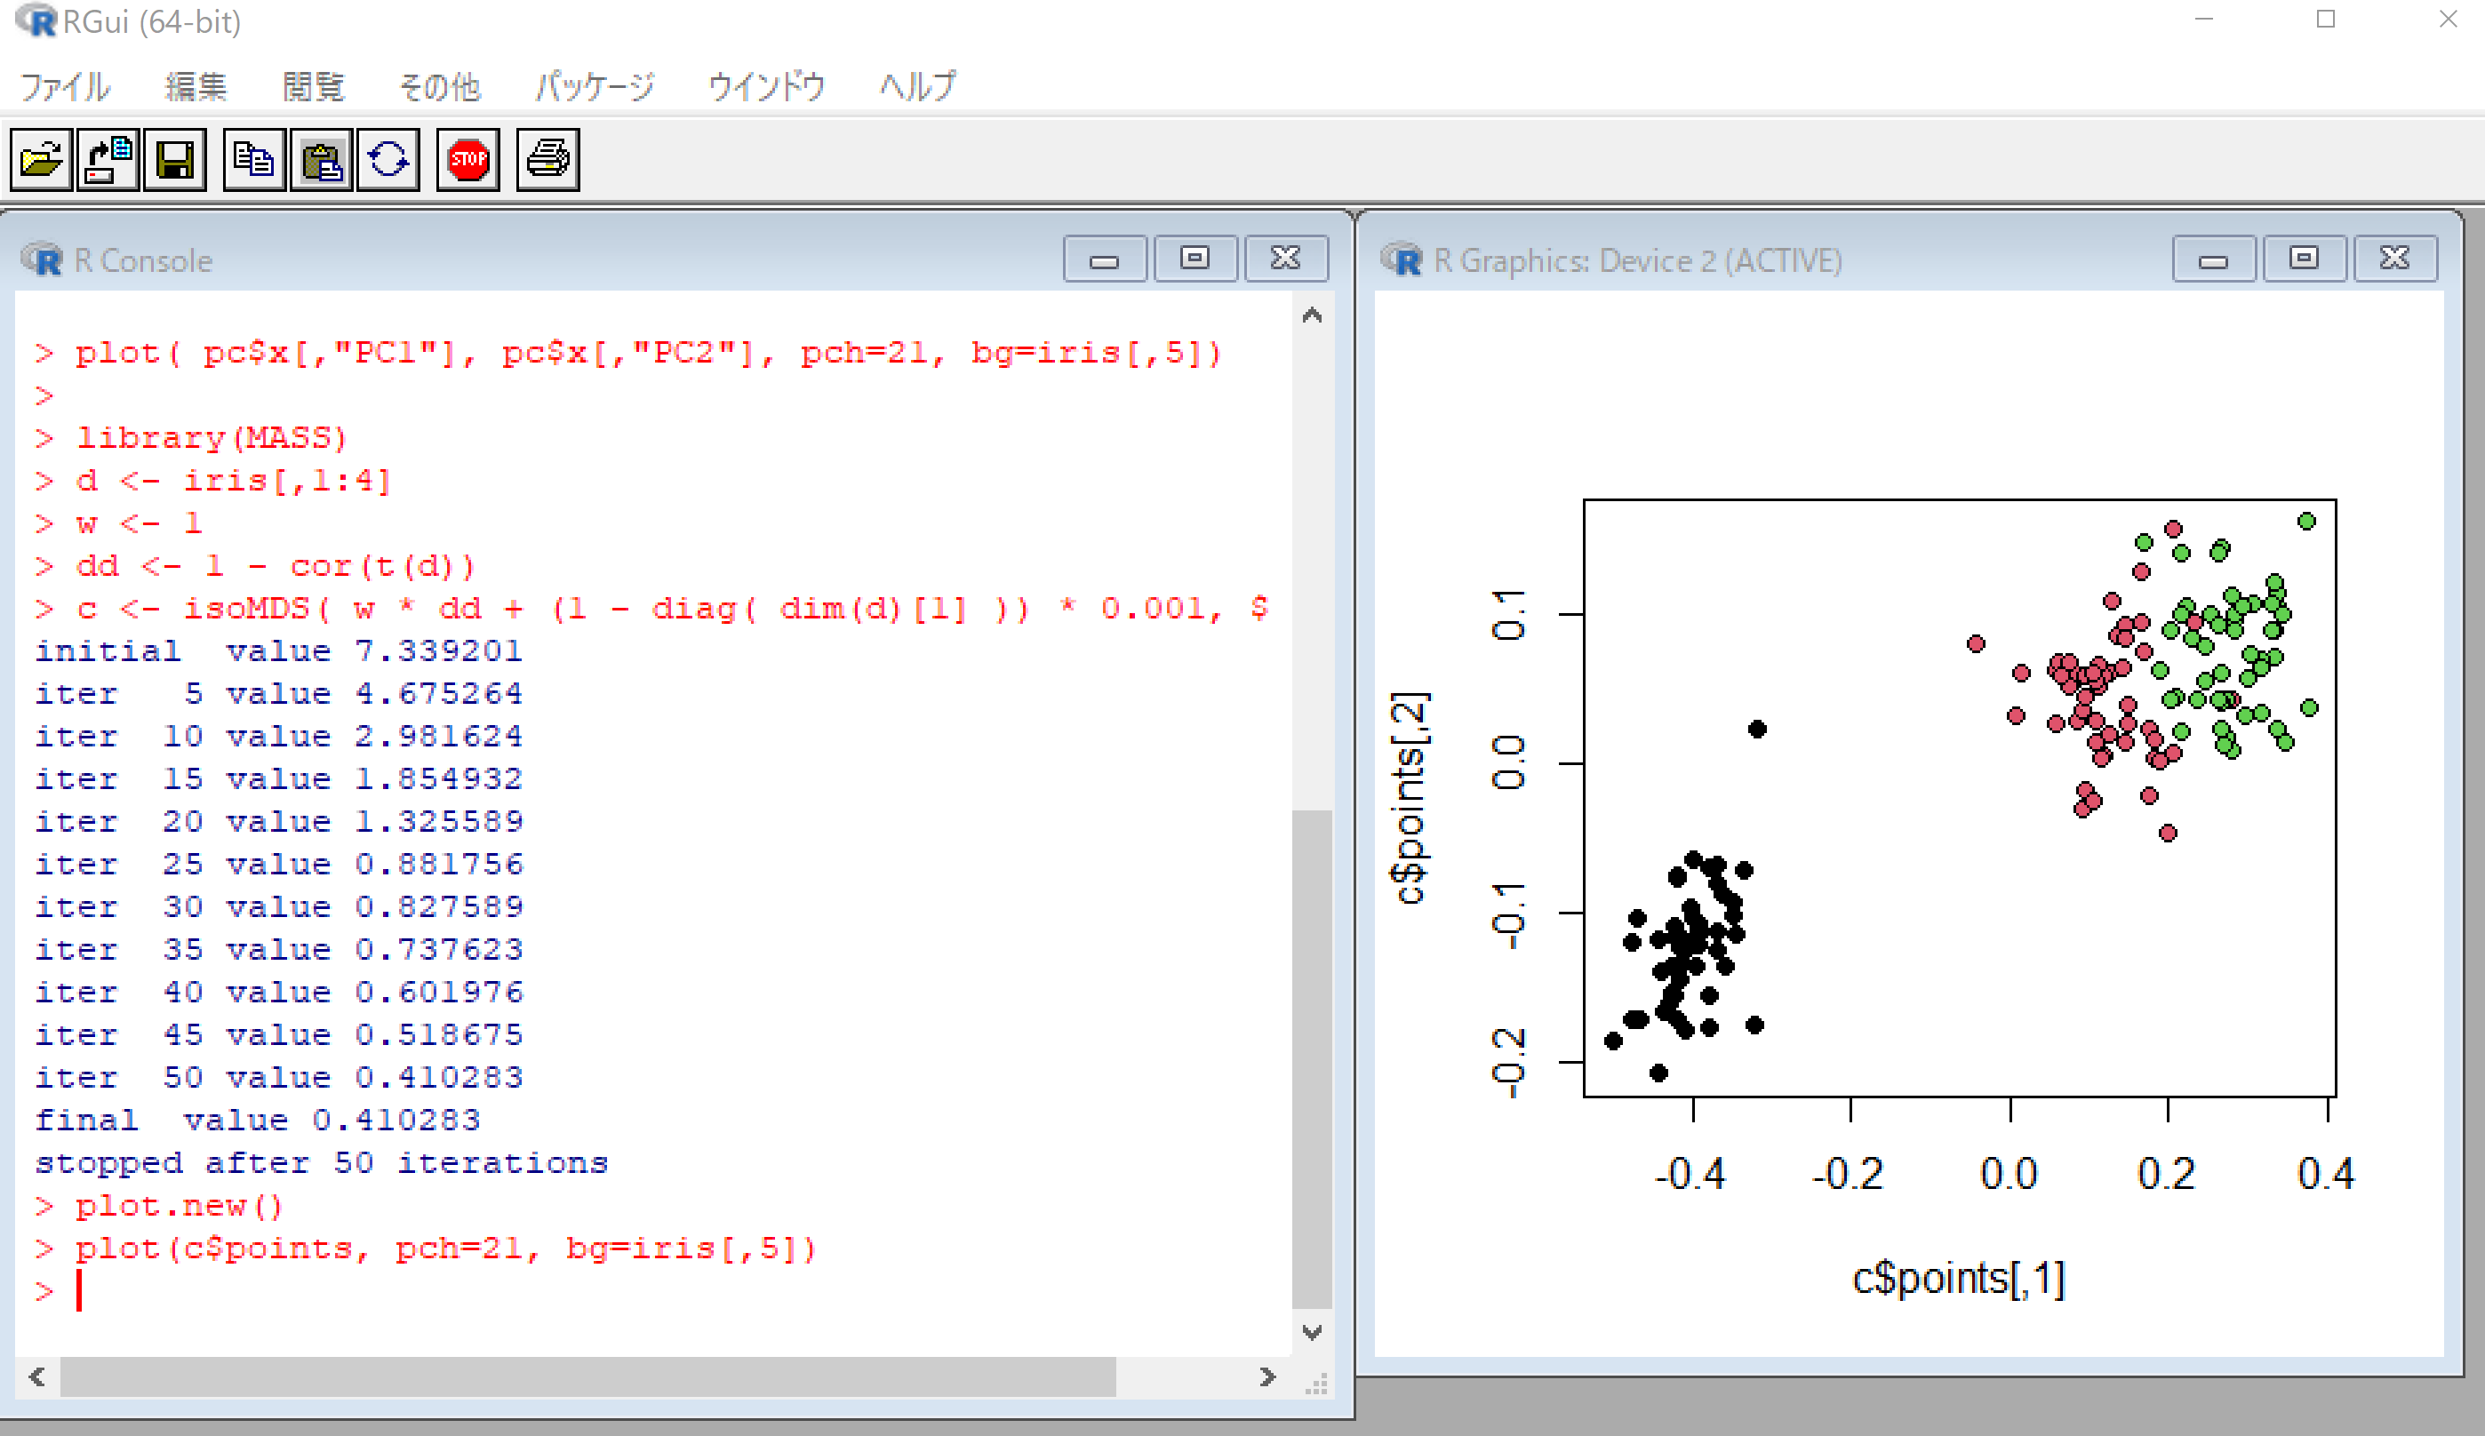
Task: Click the 'stopped after 50 iterations' line
Action: [x=322, y=1164]
